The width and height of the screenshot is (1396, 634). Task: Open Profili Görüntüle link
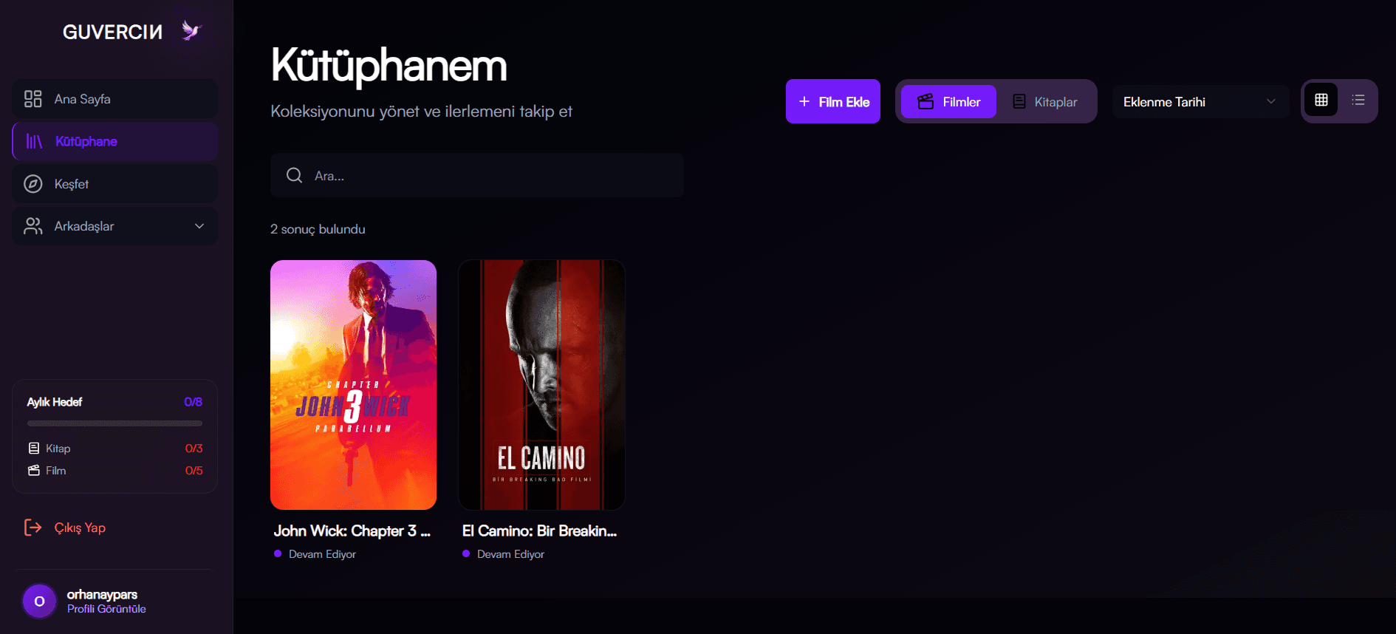coord(106,609)
